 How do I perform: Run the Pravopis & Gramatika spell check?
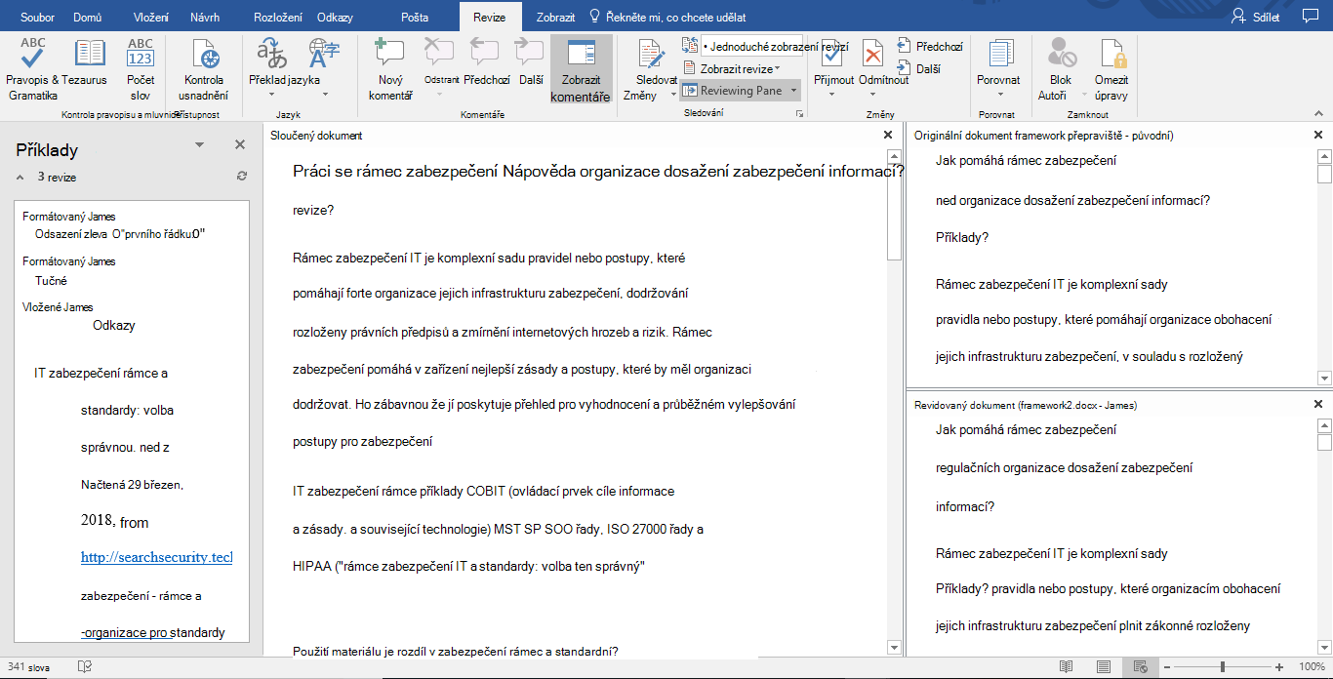33,70
